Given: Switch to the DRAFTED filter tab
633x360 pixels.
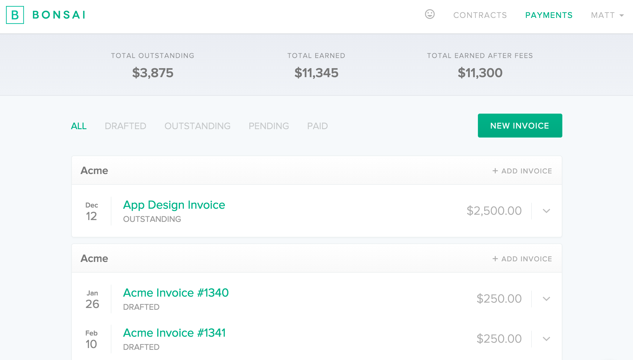Looking at the screenshot, I should [x=125, y=126].
